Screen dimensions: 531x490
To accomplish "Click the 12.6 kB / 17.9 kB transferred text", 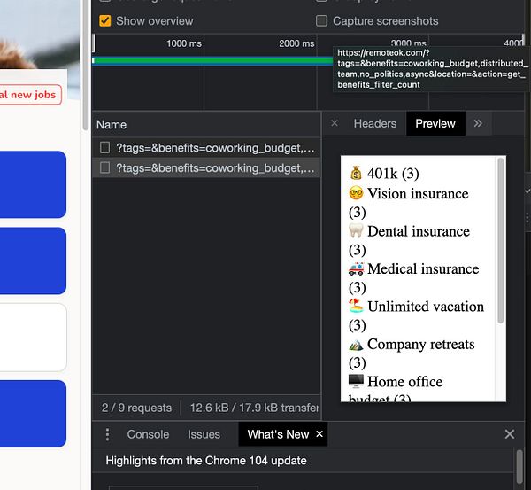I will tap(254, 408).
